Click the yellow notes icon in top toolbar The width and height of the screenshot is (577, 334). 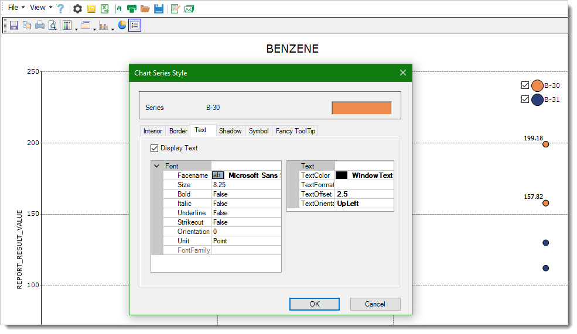pyautogui.click(x=91, y=9)
